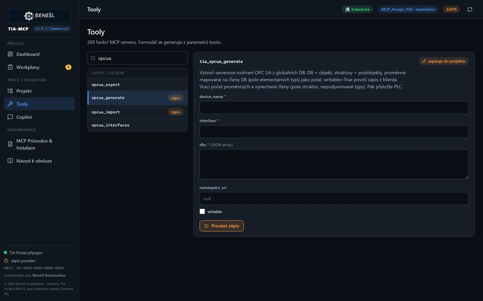Click the pencil icon beside zapisuje do projektu
483x301 pixels.
coord(424,61)
